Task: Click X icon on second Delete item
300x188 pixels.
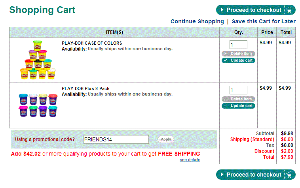Action: 225,99
